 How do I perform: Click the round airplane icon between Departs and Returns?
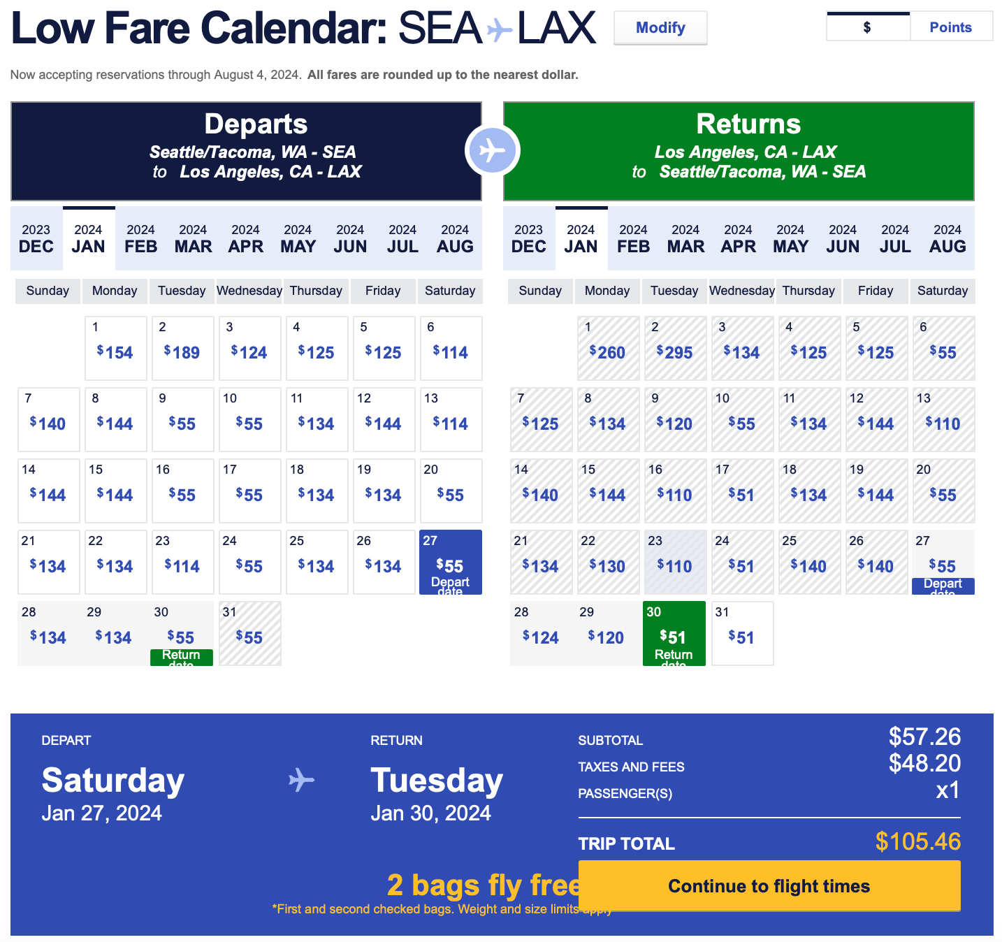coord(493,150)
